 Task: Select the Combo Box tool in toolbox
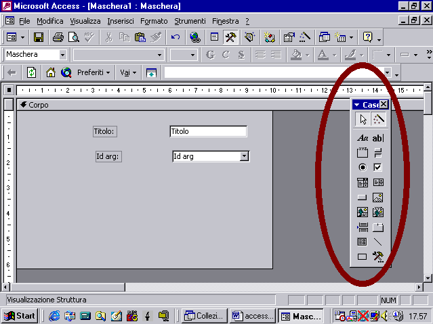coord(363,182)
